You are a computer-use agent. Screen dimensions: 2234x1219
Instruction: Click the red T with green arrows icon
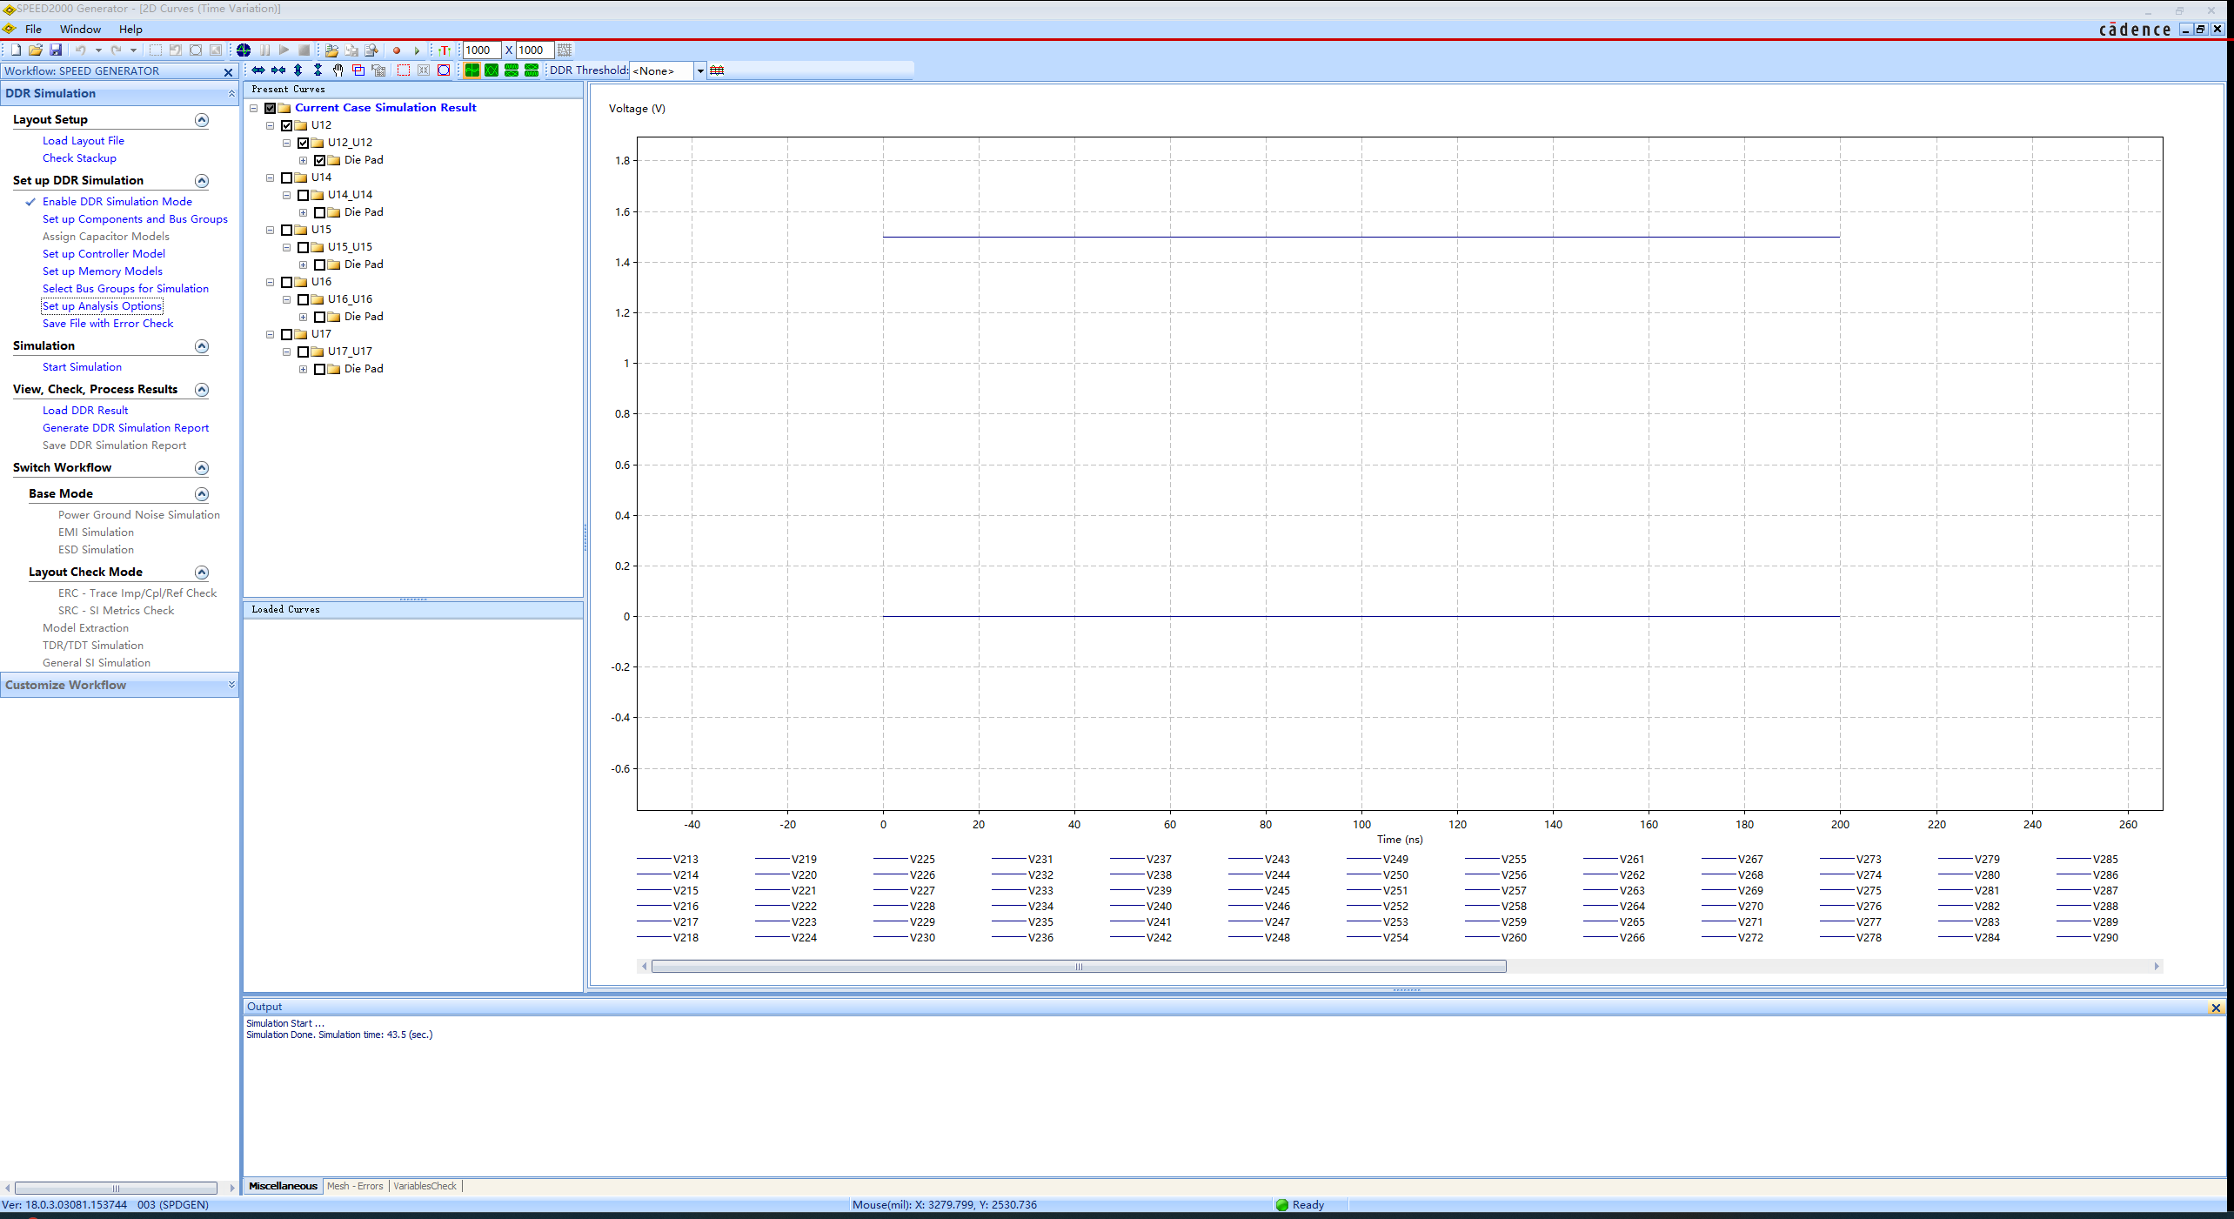tap(444, 50)
